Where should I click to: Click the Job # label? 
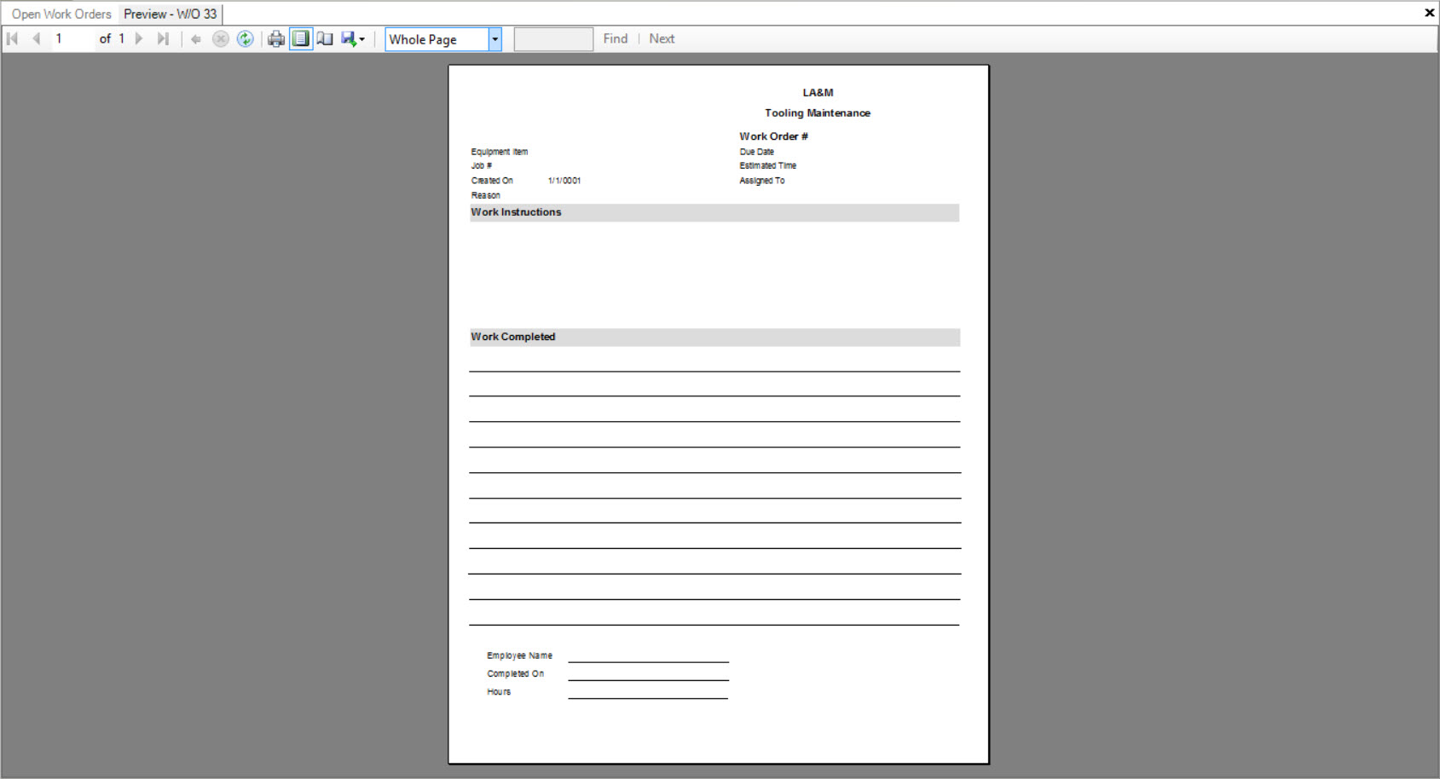tap(482, 165)
